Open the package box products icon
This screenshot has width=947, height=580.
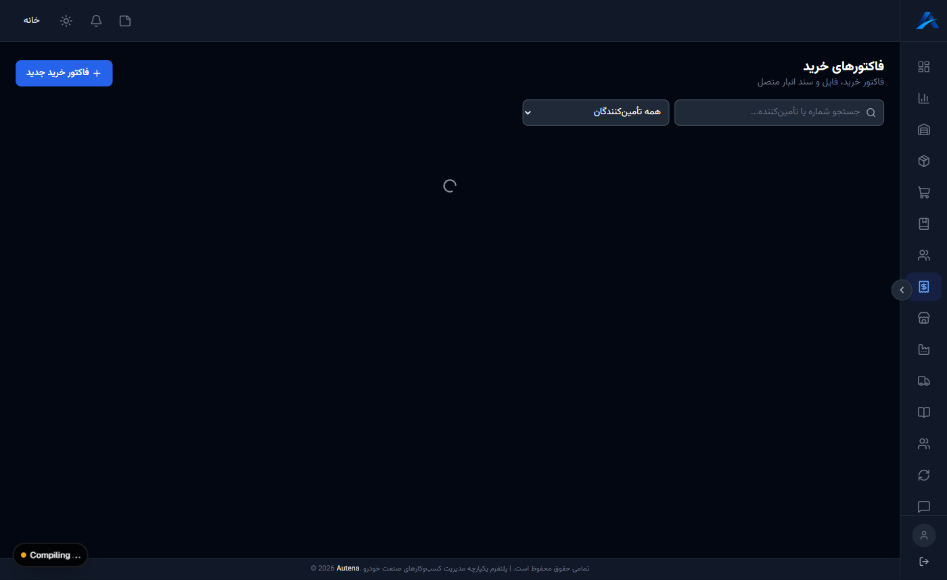point(923,161)
